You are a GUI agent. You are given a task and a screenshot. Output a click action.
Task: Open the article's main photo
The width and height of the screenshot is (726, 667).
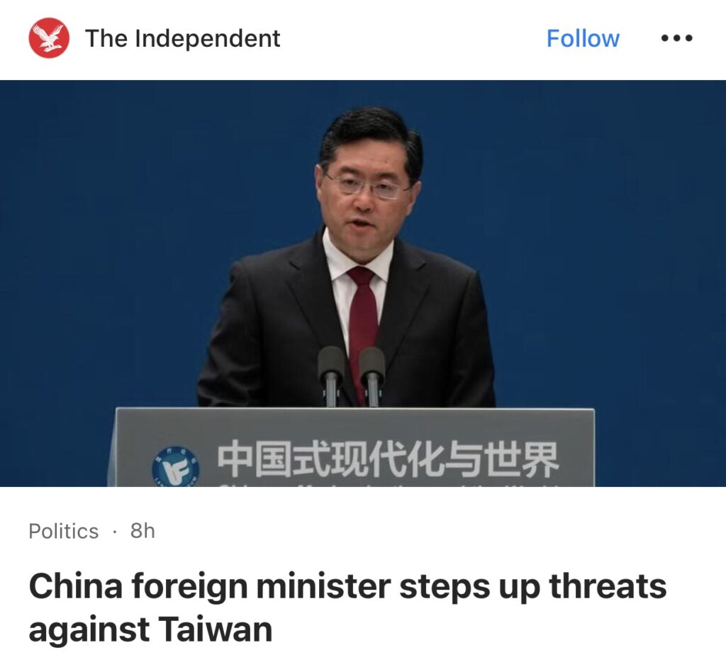[x=363, y=284]
